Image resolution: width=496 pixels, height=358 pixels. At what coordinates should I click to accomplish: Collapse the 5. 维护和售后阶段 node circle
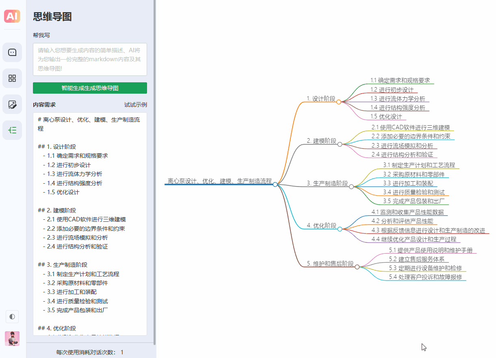(x=357, y=267)
